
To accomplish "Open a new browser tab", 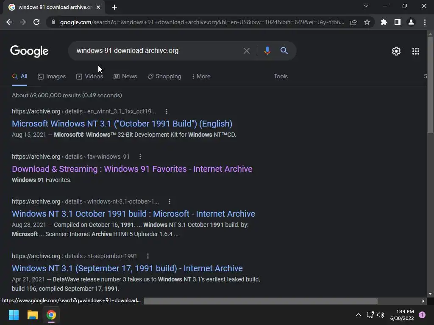I will 114,7.
